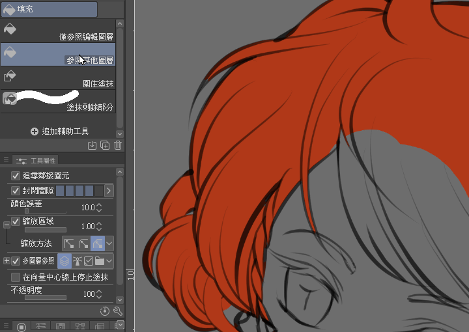The image size is (469, 332).
Task: Choose the 圈住塗抹 sub tool
Action: [x=58, y=77]
